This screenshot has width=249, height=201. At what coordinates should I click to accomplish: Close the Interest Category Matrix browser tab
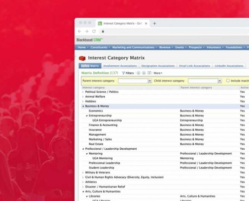[146, 24]
